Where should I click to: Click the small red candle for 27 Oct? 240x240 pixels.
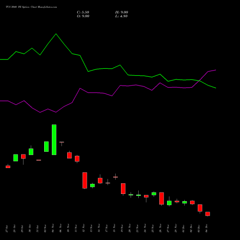(8, 167)
